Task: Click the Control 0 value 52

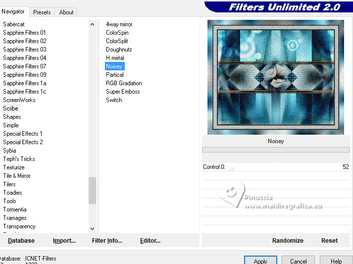Action: coord(346,167)
